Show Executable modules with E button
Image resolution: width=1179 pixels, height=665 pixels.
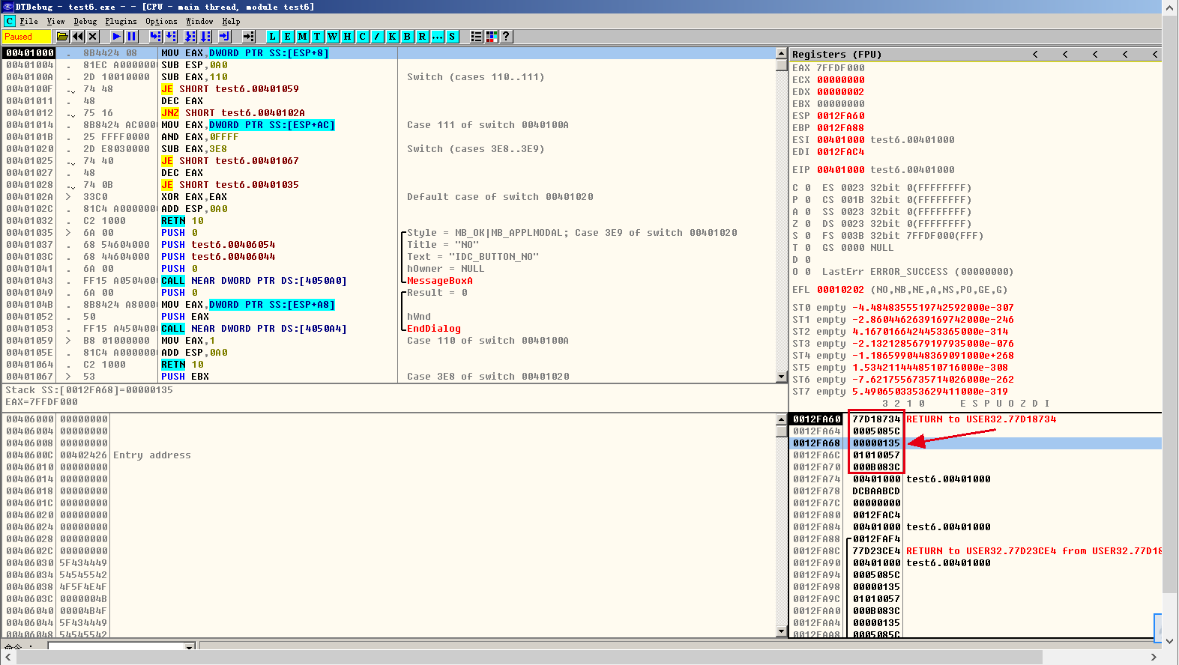pos(287,36)
